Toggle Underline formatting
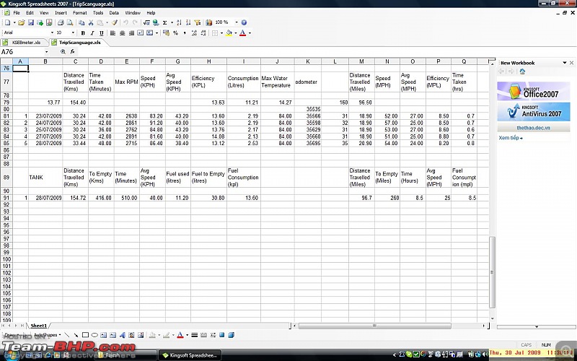Screen dimensions: 577x361 [102, 33]
